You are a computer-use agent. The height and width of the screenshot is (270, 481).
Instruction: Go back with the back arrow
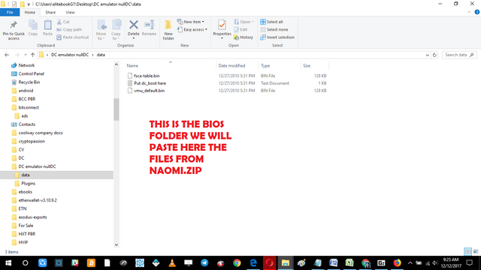coord(7,55)
